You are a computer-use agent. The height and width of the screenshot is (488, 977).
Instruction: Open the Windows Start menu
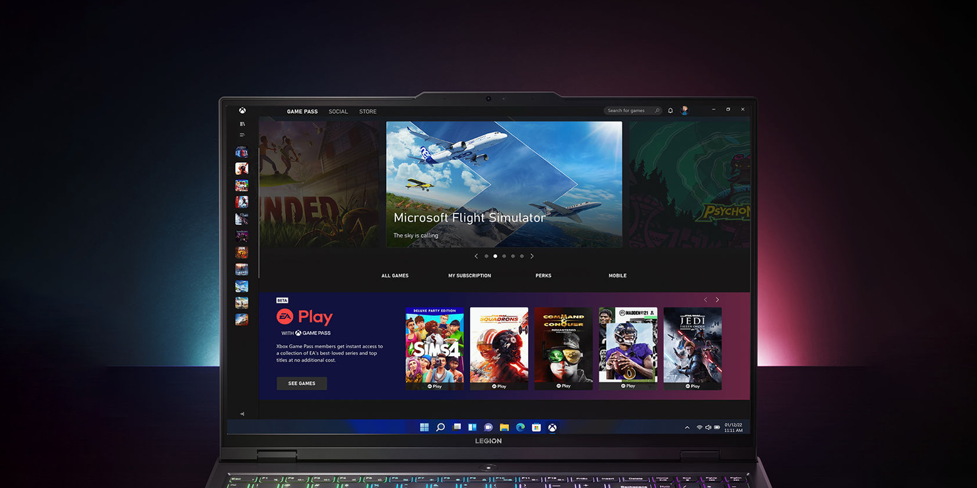(x=424, y=427)
